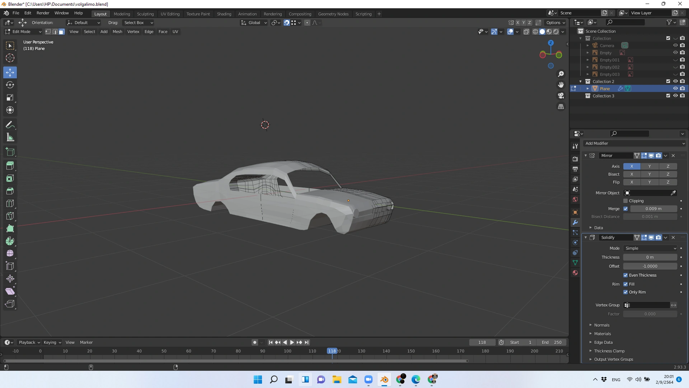Select the Annotate tool

click(10, 124)
